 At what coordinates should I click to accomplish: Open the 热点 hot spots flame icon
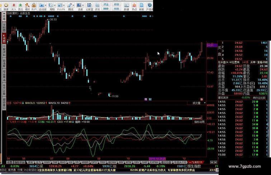pos(134,6)
